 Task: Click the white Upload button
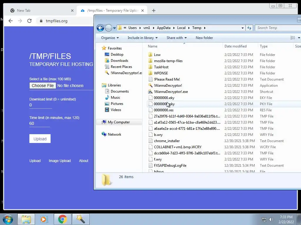pos(40,139)
